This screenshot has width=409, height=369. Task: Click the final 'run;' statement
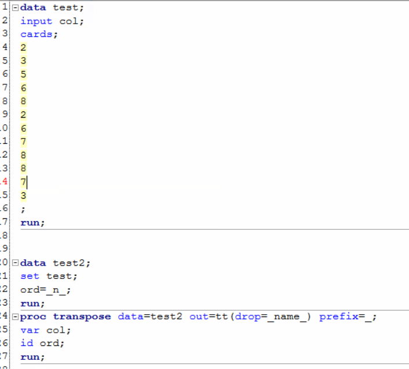[x=32, y=357]
